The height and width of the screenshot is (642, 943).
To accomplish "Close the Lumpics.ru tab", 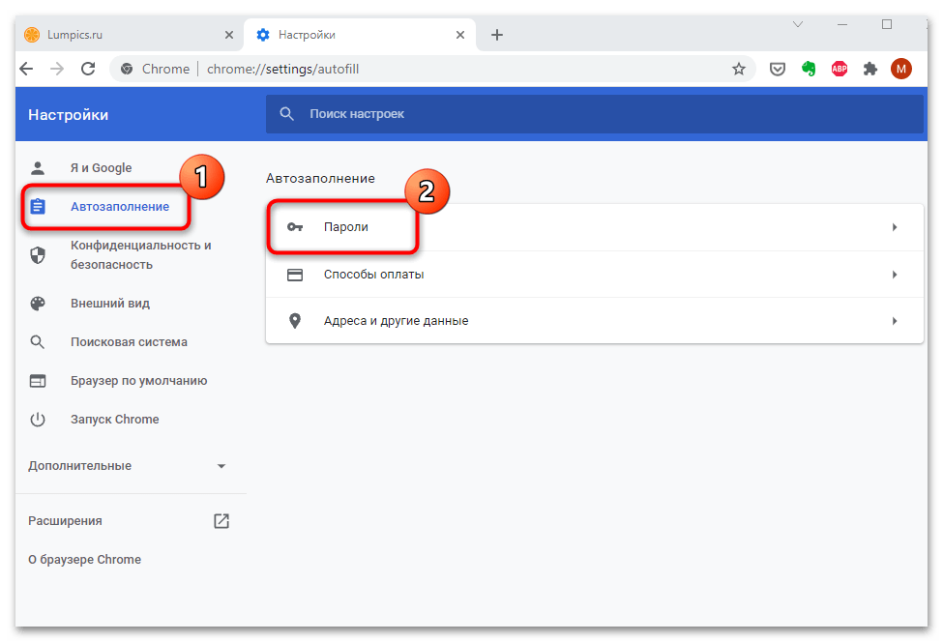I will [229, 35].
